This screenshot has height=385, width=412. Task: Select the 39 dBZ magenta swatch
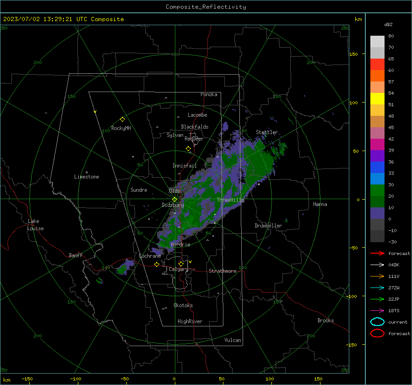point(377,144)
